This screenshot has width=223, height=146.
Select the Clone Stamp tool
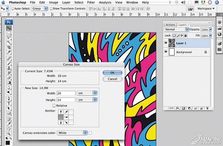tap(9, 68)
